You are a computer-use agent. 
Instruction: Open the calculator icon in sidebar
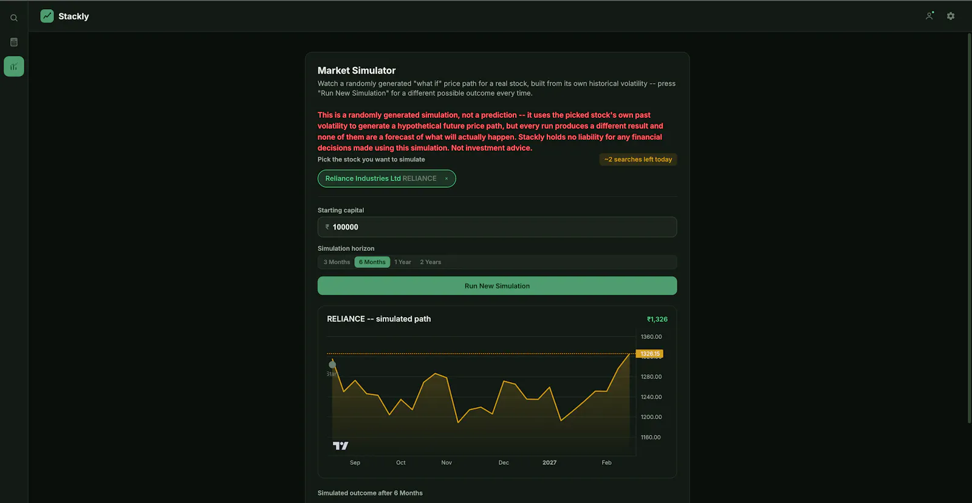pos(14,42)
